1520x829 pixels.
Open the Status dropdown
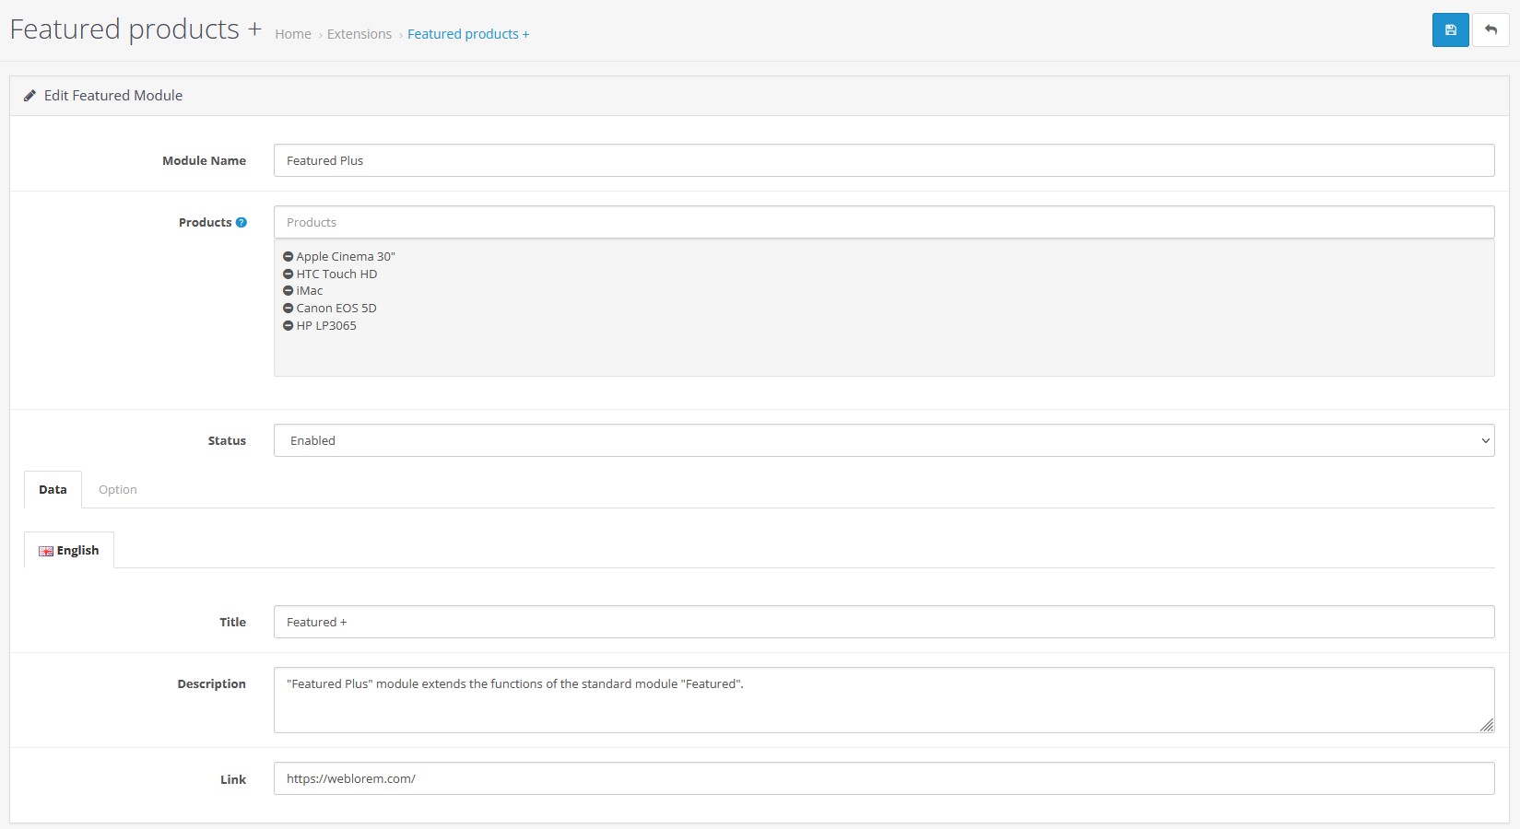883,440
